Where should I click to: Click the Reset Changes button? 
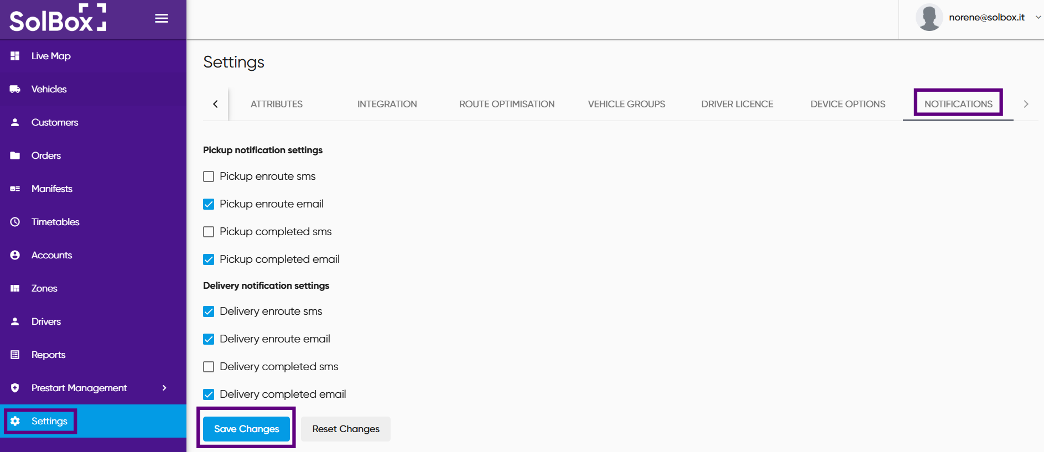pos(346,429)
